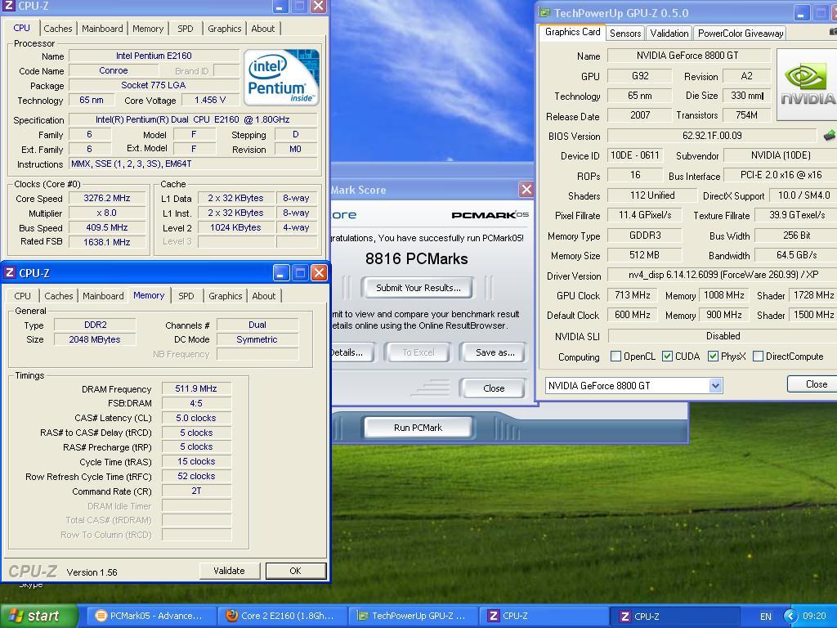Open PowerColor Giveaway tab in GPU-Z
This screenshot has height=628, width=837.
coord(741,33)
